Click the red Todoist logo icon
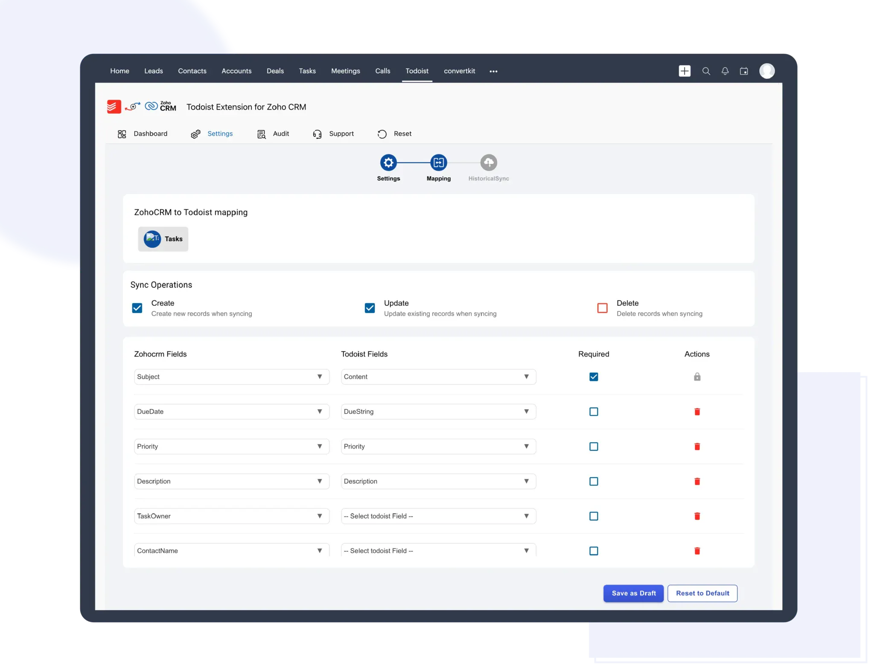 click(x=114, y=107)
